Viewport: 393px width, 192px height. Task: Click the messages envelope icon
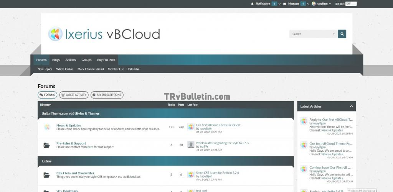(x=284, y=4)
